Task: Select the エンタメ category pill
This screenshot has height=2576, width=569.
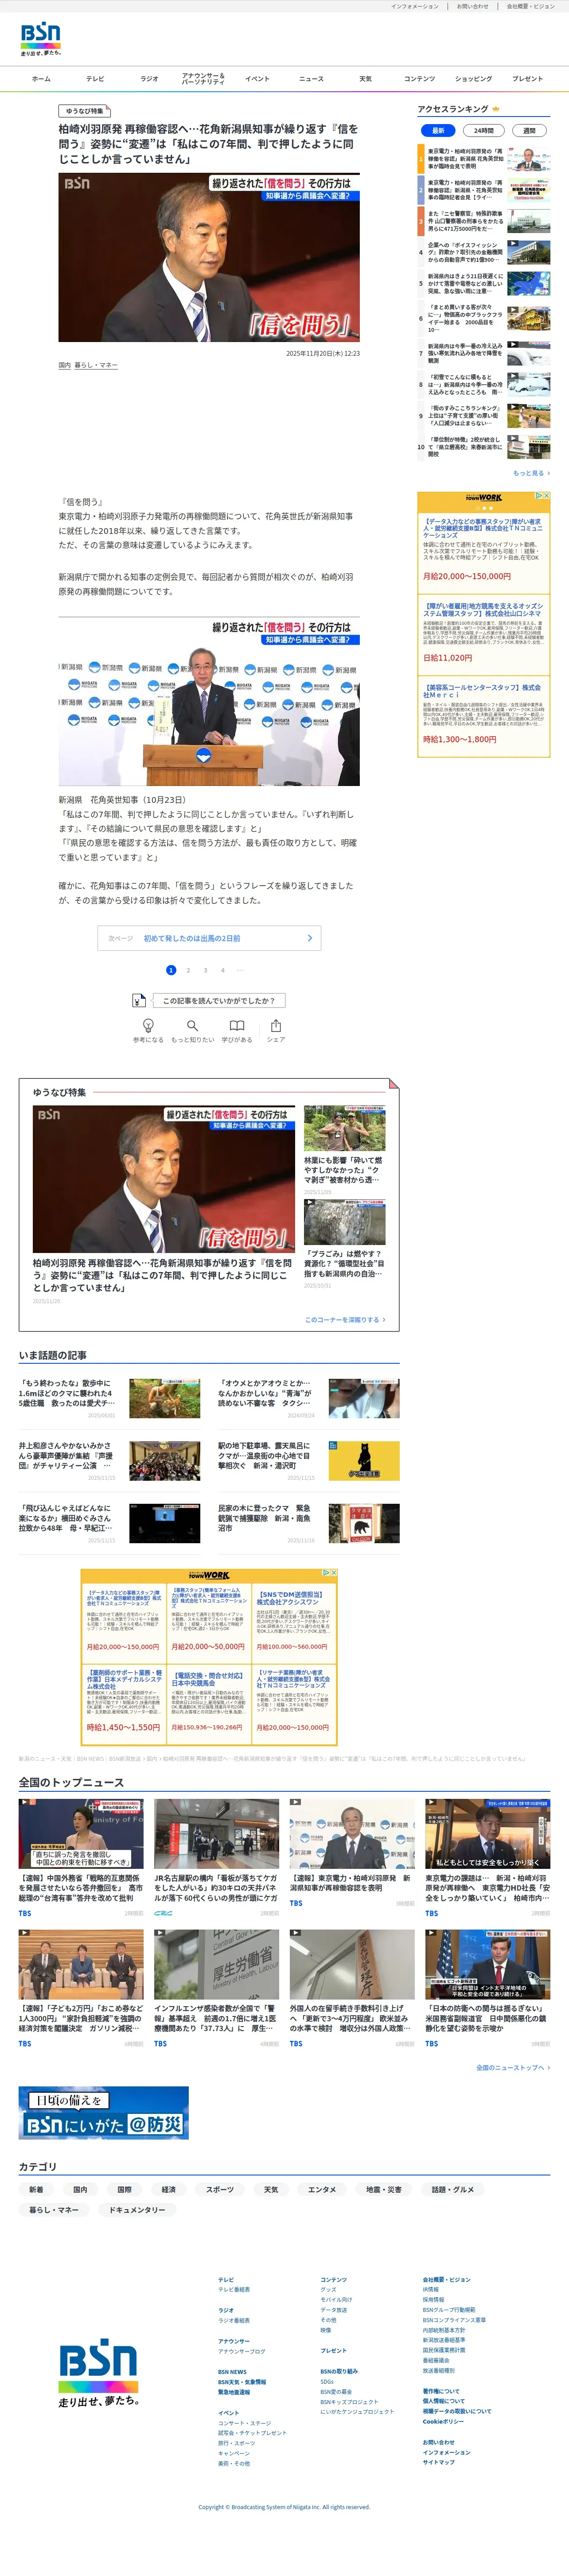Action: point(322,2189)
